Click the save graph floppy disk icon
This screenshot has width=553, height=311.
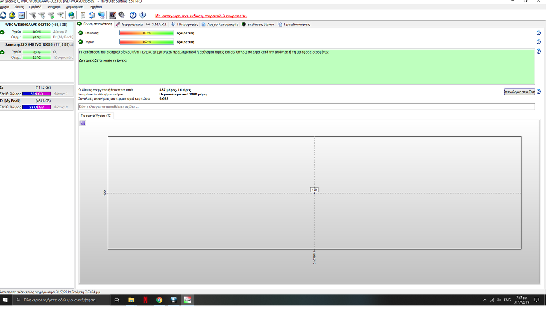click(83, 123)
